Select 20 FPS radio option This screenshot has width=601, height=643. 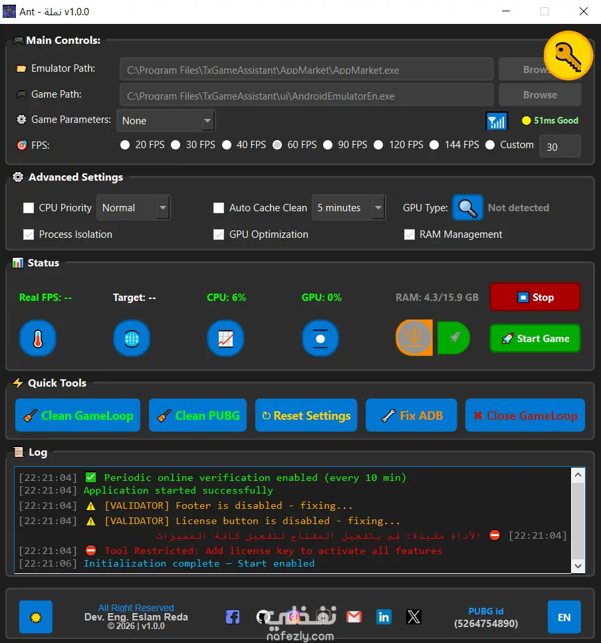point(142,145)
